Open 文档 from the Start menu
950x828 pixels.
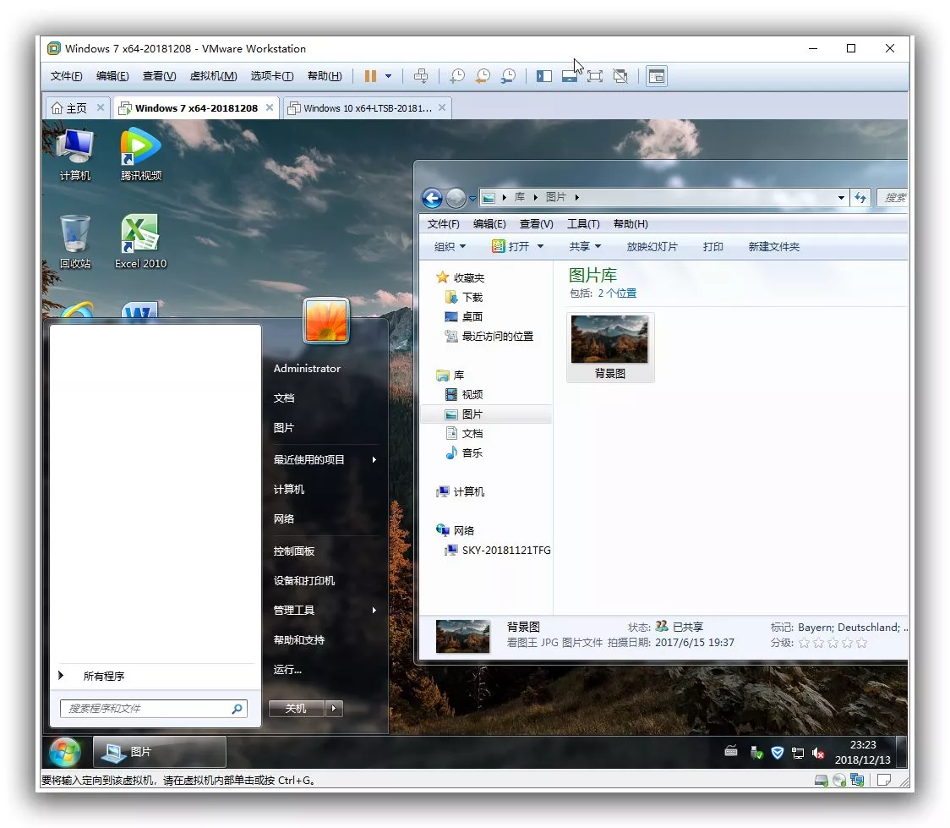(x=284, y=398)
